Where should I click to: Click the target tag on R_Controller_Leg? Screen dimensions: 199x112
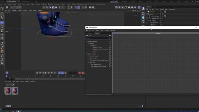pyautogui.click(x=165, y=16)
